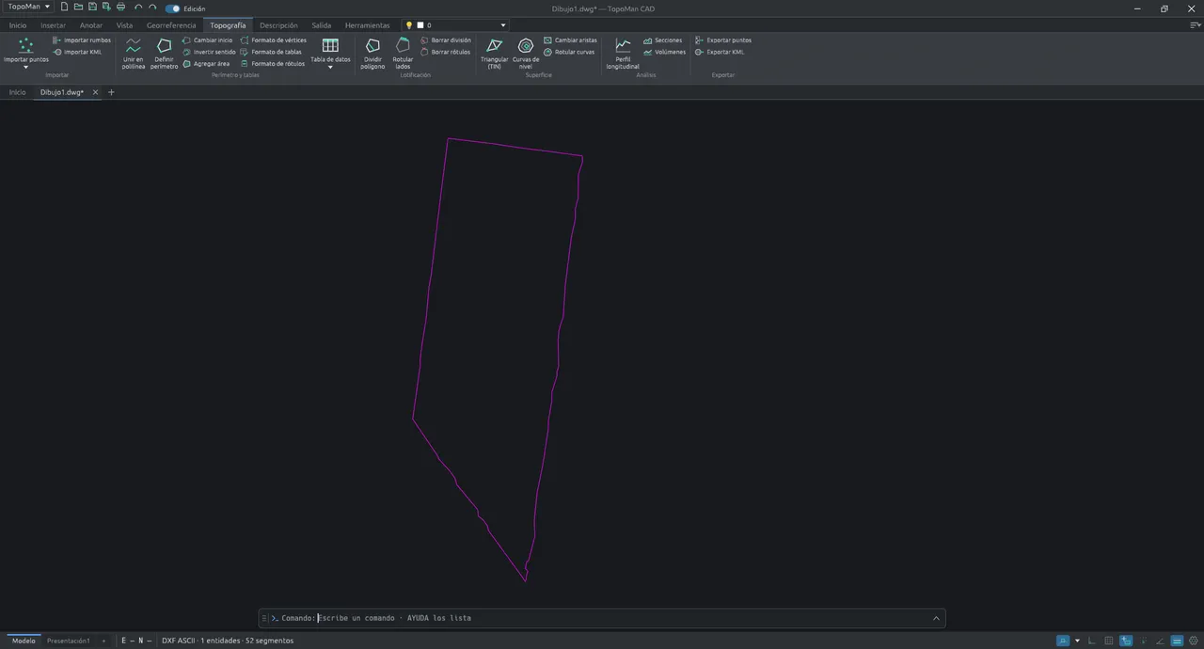Expand the Importar puntos dropdown arrow
The height and width of the screenshot is (649, 1204).
[25, 68]
